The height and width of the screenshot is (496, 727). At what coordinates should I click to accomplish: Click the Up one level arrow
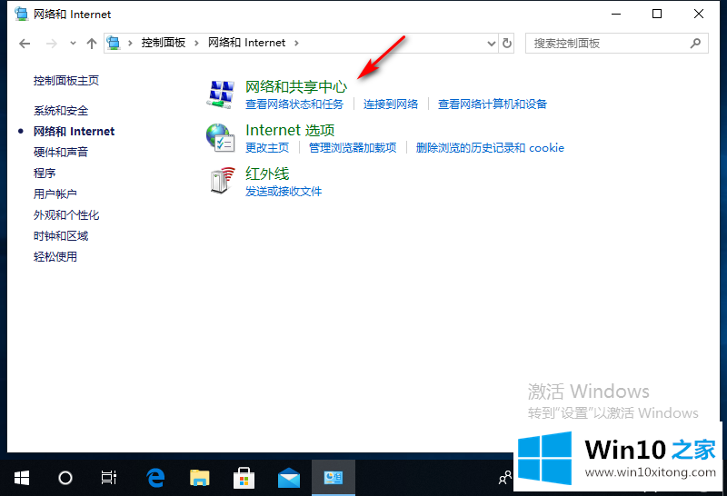click(x=91, y=43)
